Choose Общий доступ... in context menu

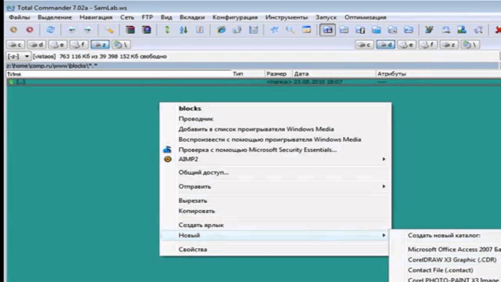[x=275, y=172]
